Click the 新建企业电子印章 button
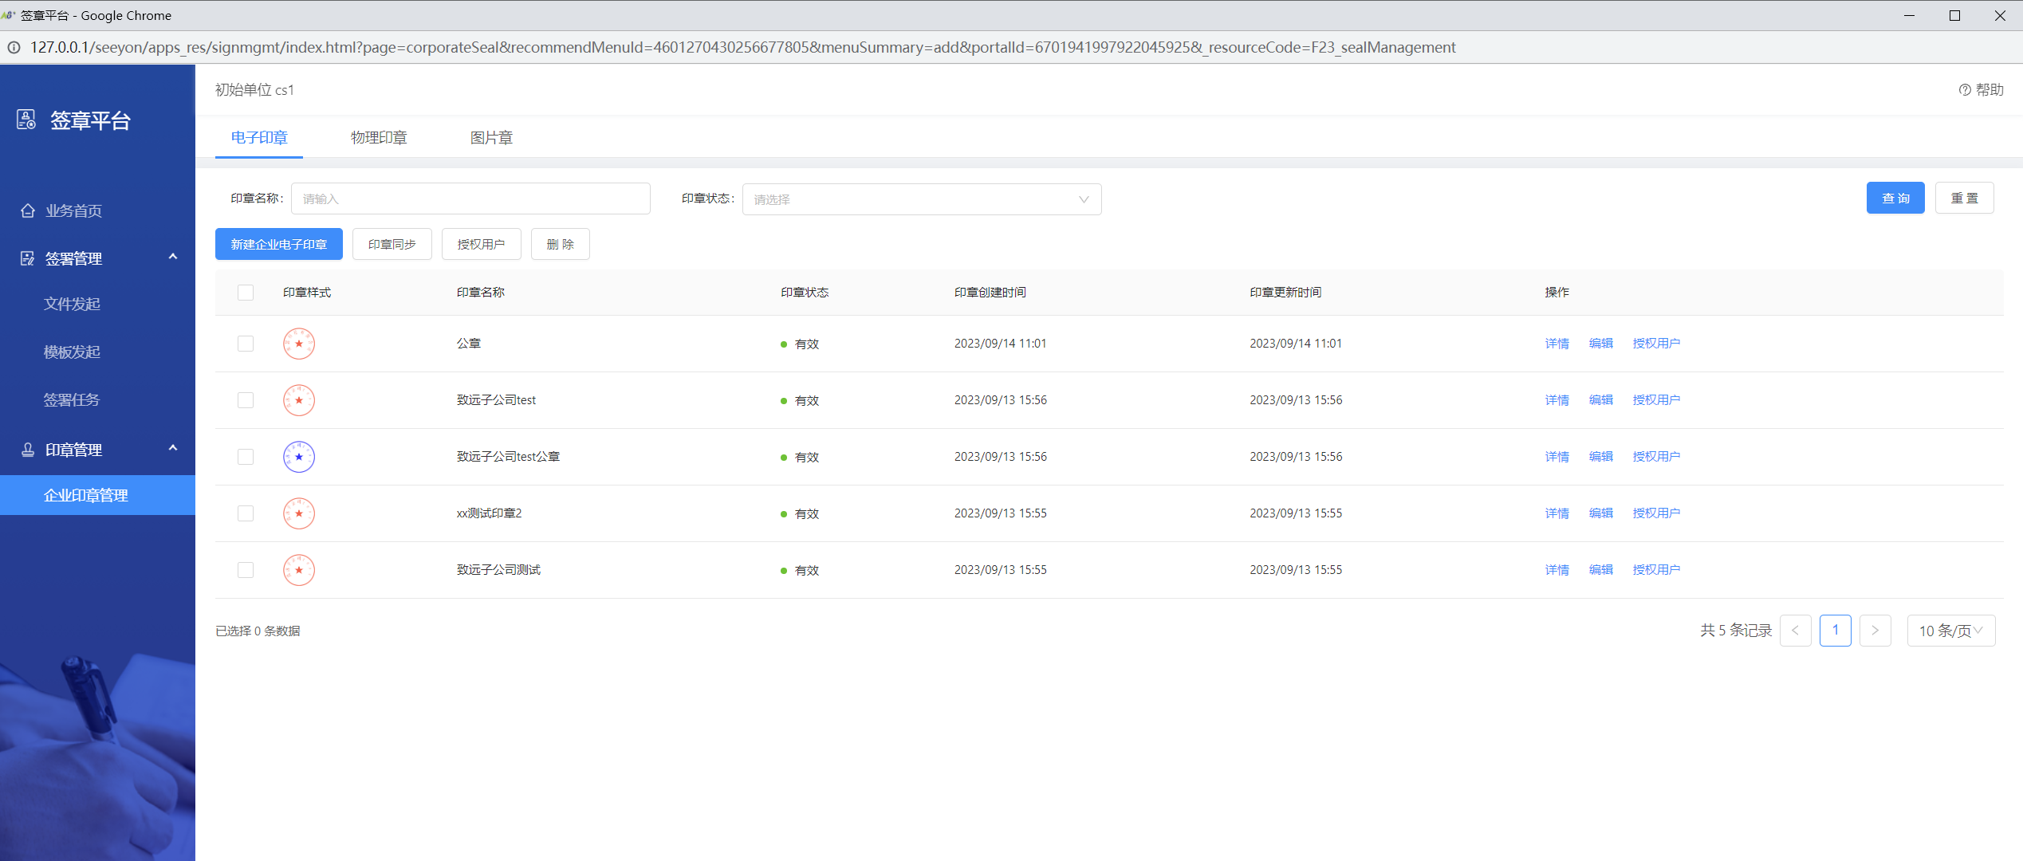This screenshot has width=2023, height=861. pos(279,244)
